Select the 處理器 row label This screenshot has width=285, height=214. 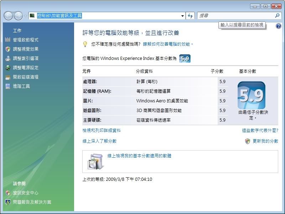pyautogui.click(x=90, y=82)
